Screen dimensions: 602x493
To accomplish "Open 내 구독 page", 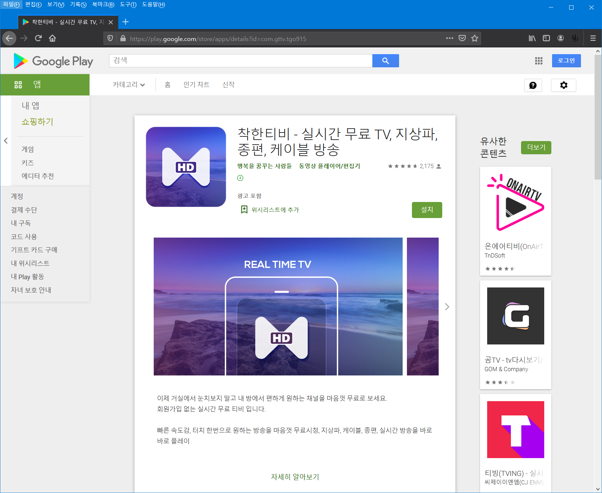I will click(21, 223).
